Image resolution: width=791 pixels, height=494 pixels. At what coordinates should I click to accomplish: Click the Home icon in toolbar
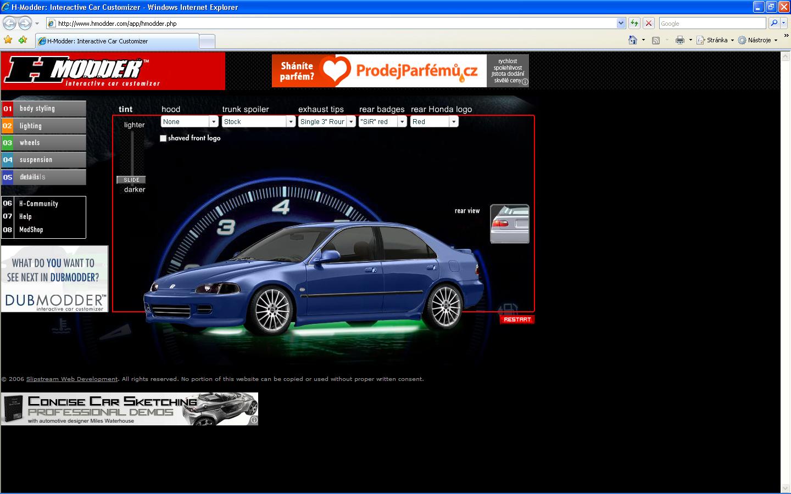point(633,40)
